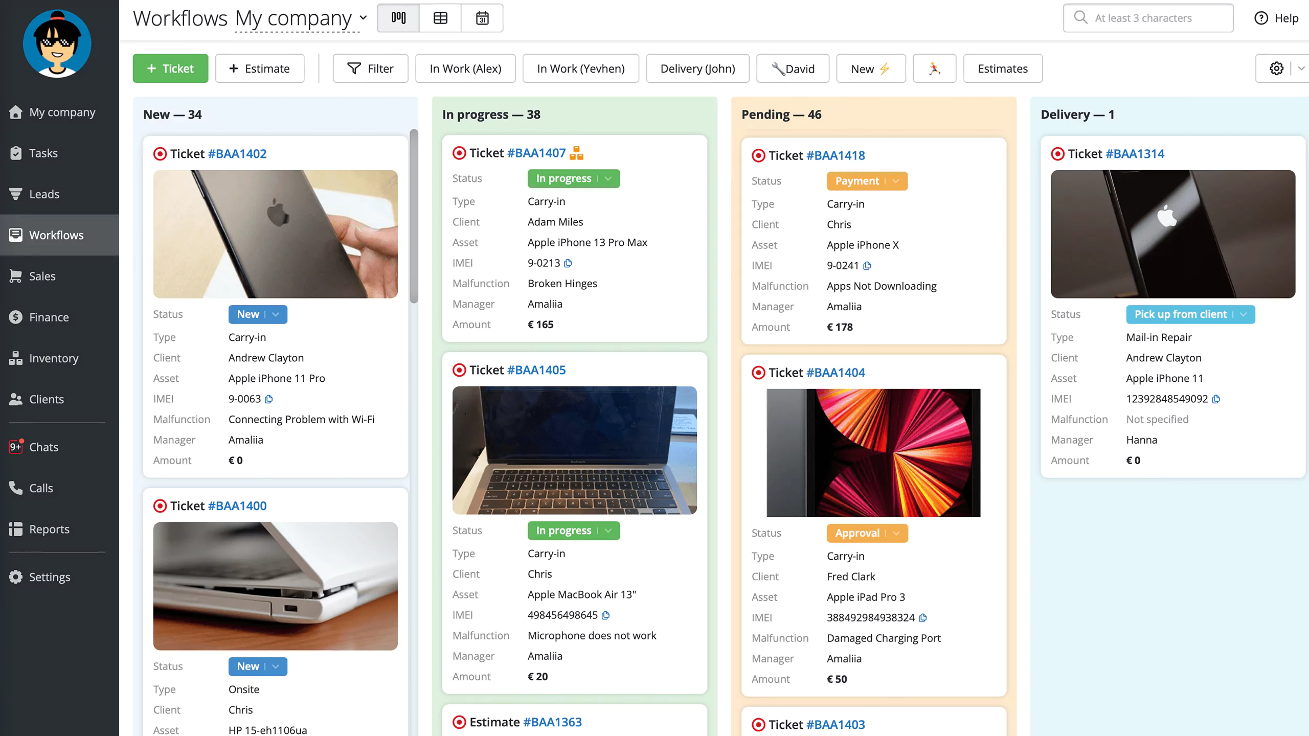The image size is (1309, 736).
Task: Open Tasks section
Action: [x=59, y=153]
